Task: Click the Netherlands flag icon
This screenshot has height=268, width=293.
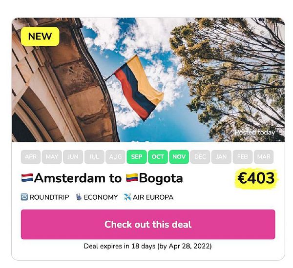Action: coord(27,178)
